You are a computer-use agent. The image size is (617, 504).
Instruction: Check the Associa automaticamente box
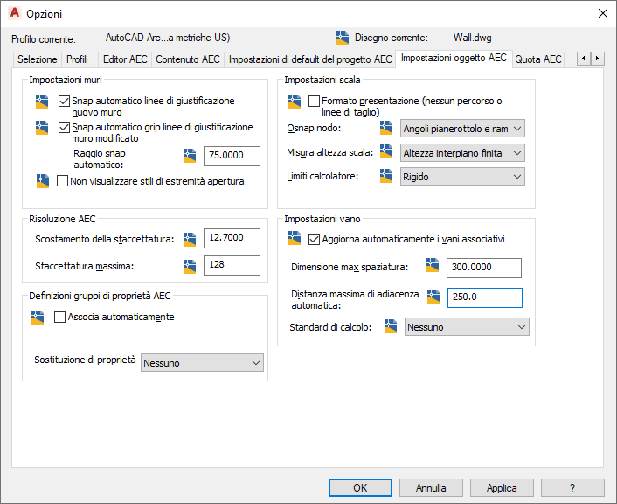point(59,318)
